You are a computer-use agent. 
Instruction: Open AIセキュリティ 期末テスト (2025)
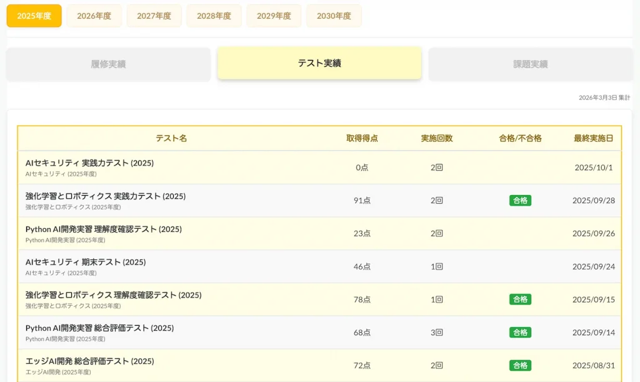(86, 263)
